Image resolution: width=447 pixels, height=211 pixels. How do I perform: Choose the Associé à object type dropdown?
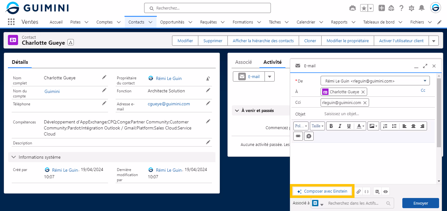point(318,203)
